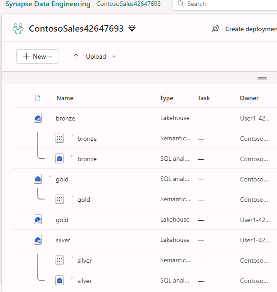Click the ContosoSales workspace people icon
This screenshot has height=292, width=277.
[18, 29]
